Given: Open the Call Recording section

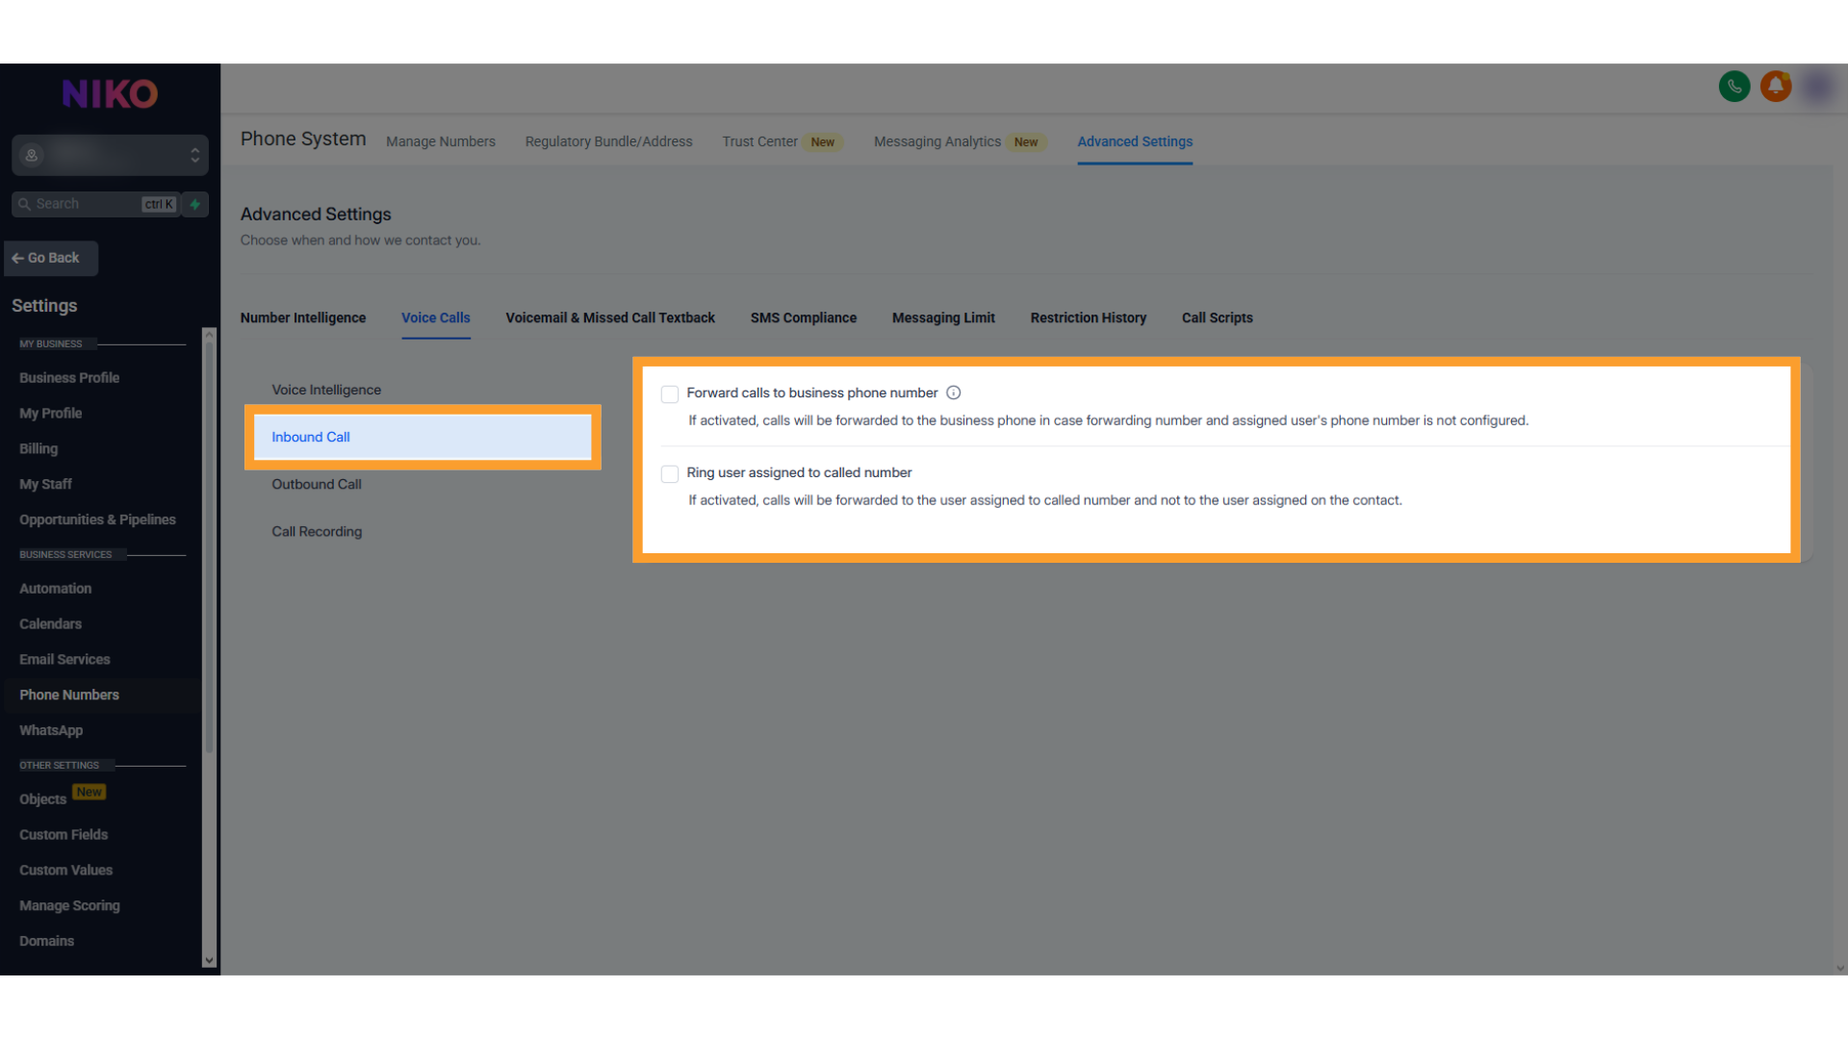Looking at the screenshot, I should click(317, 531).
